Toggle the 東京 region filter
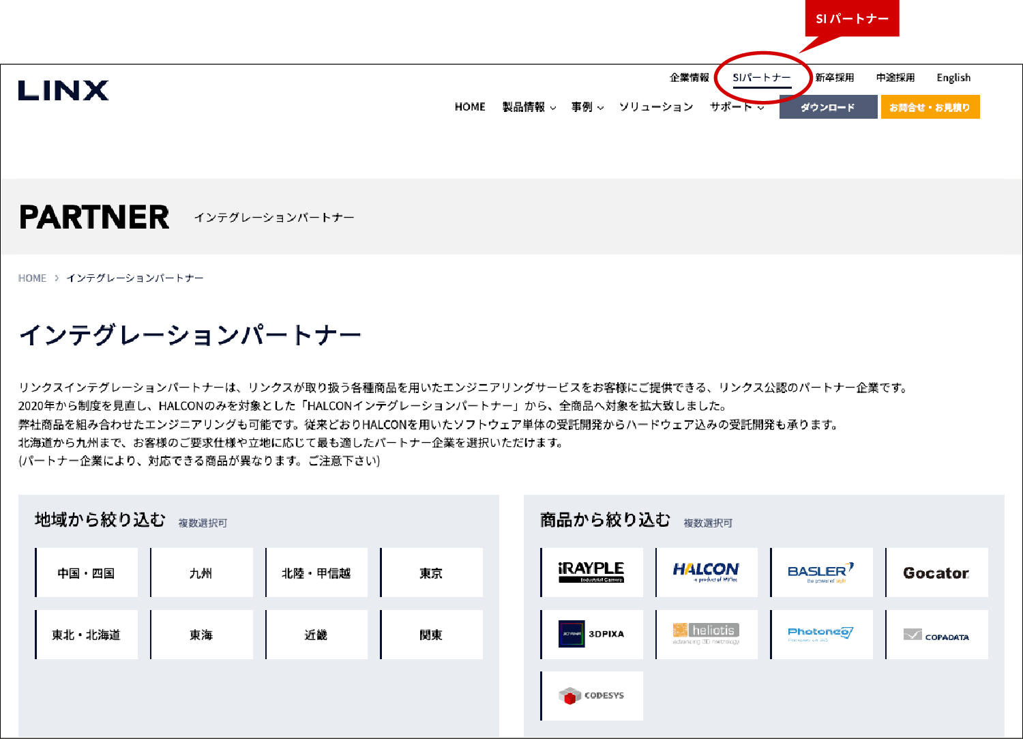 pos(431,573)
